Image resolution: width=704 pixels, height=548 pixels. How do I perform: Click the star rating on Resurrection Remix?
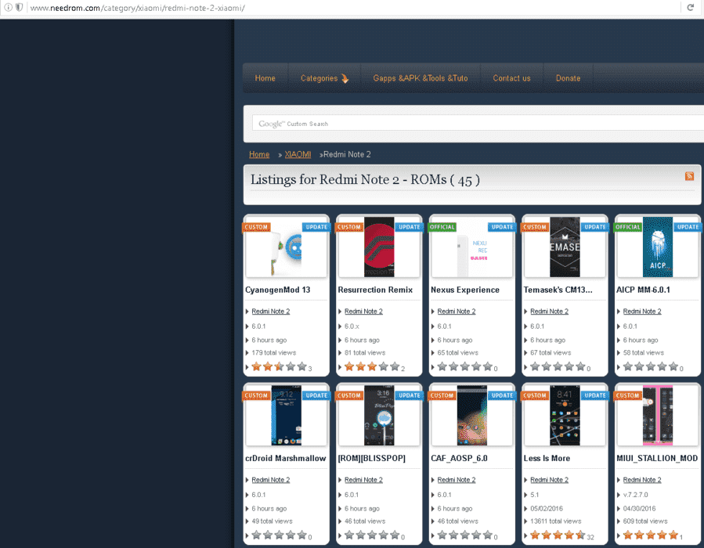pyautogui.click(x=372, y=366)
